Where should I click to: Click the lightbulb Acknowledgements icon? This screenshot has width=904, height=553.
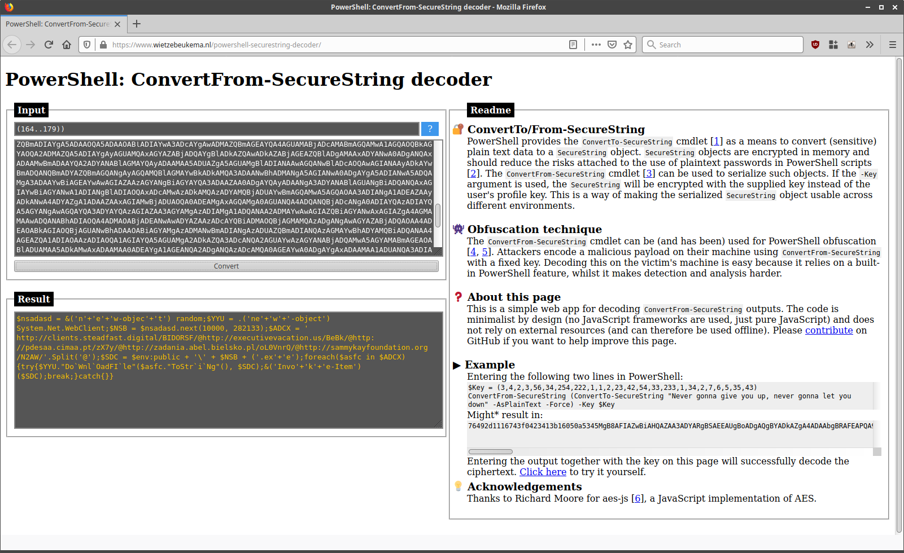pos(458,486)
